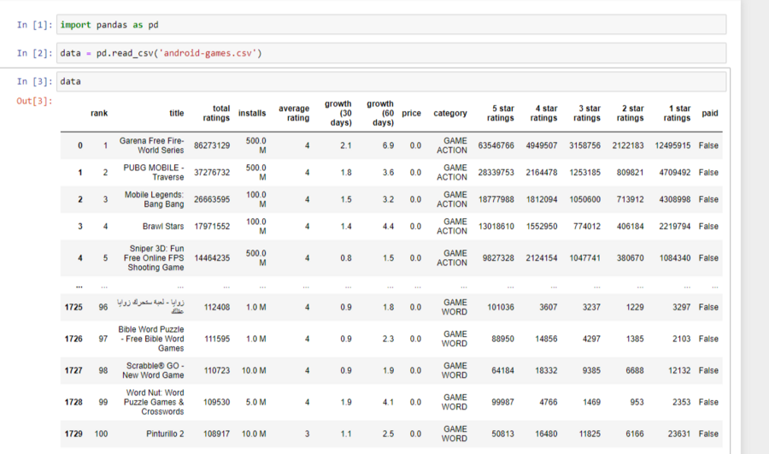This screenshot has width=769, height=454.
Task: Click the 'title' column header
Action: [x=176, y=113]
